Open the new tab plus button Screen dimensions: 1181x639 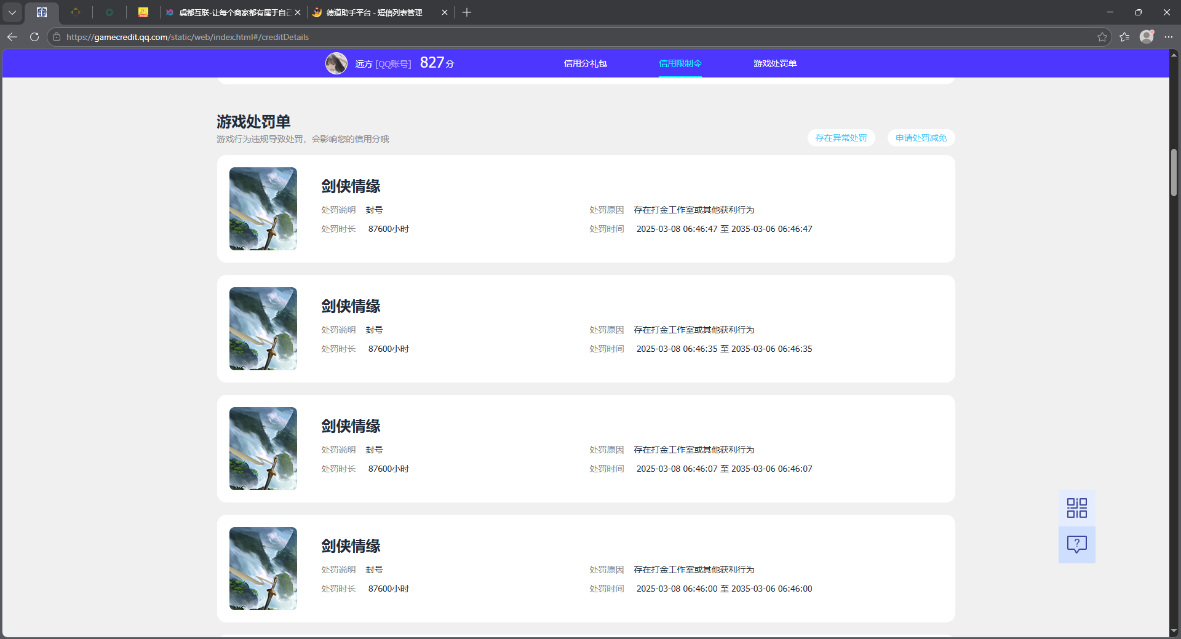click(467, 12)
